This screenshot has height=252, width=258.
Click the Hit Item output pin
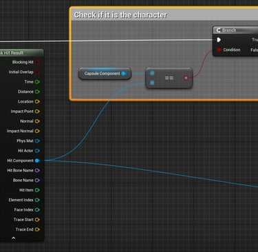(37, 190)
